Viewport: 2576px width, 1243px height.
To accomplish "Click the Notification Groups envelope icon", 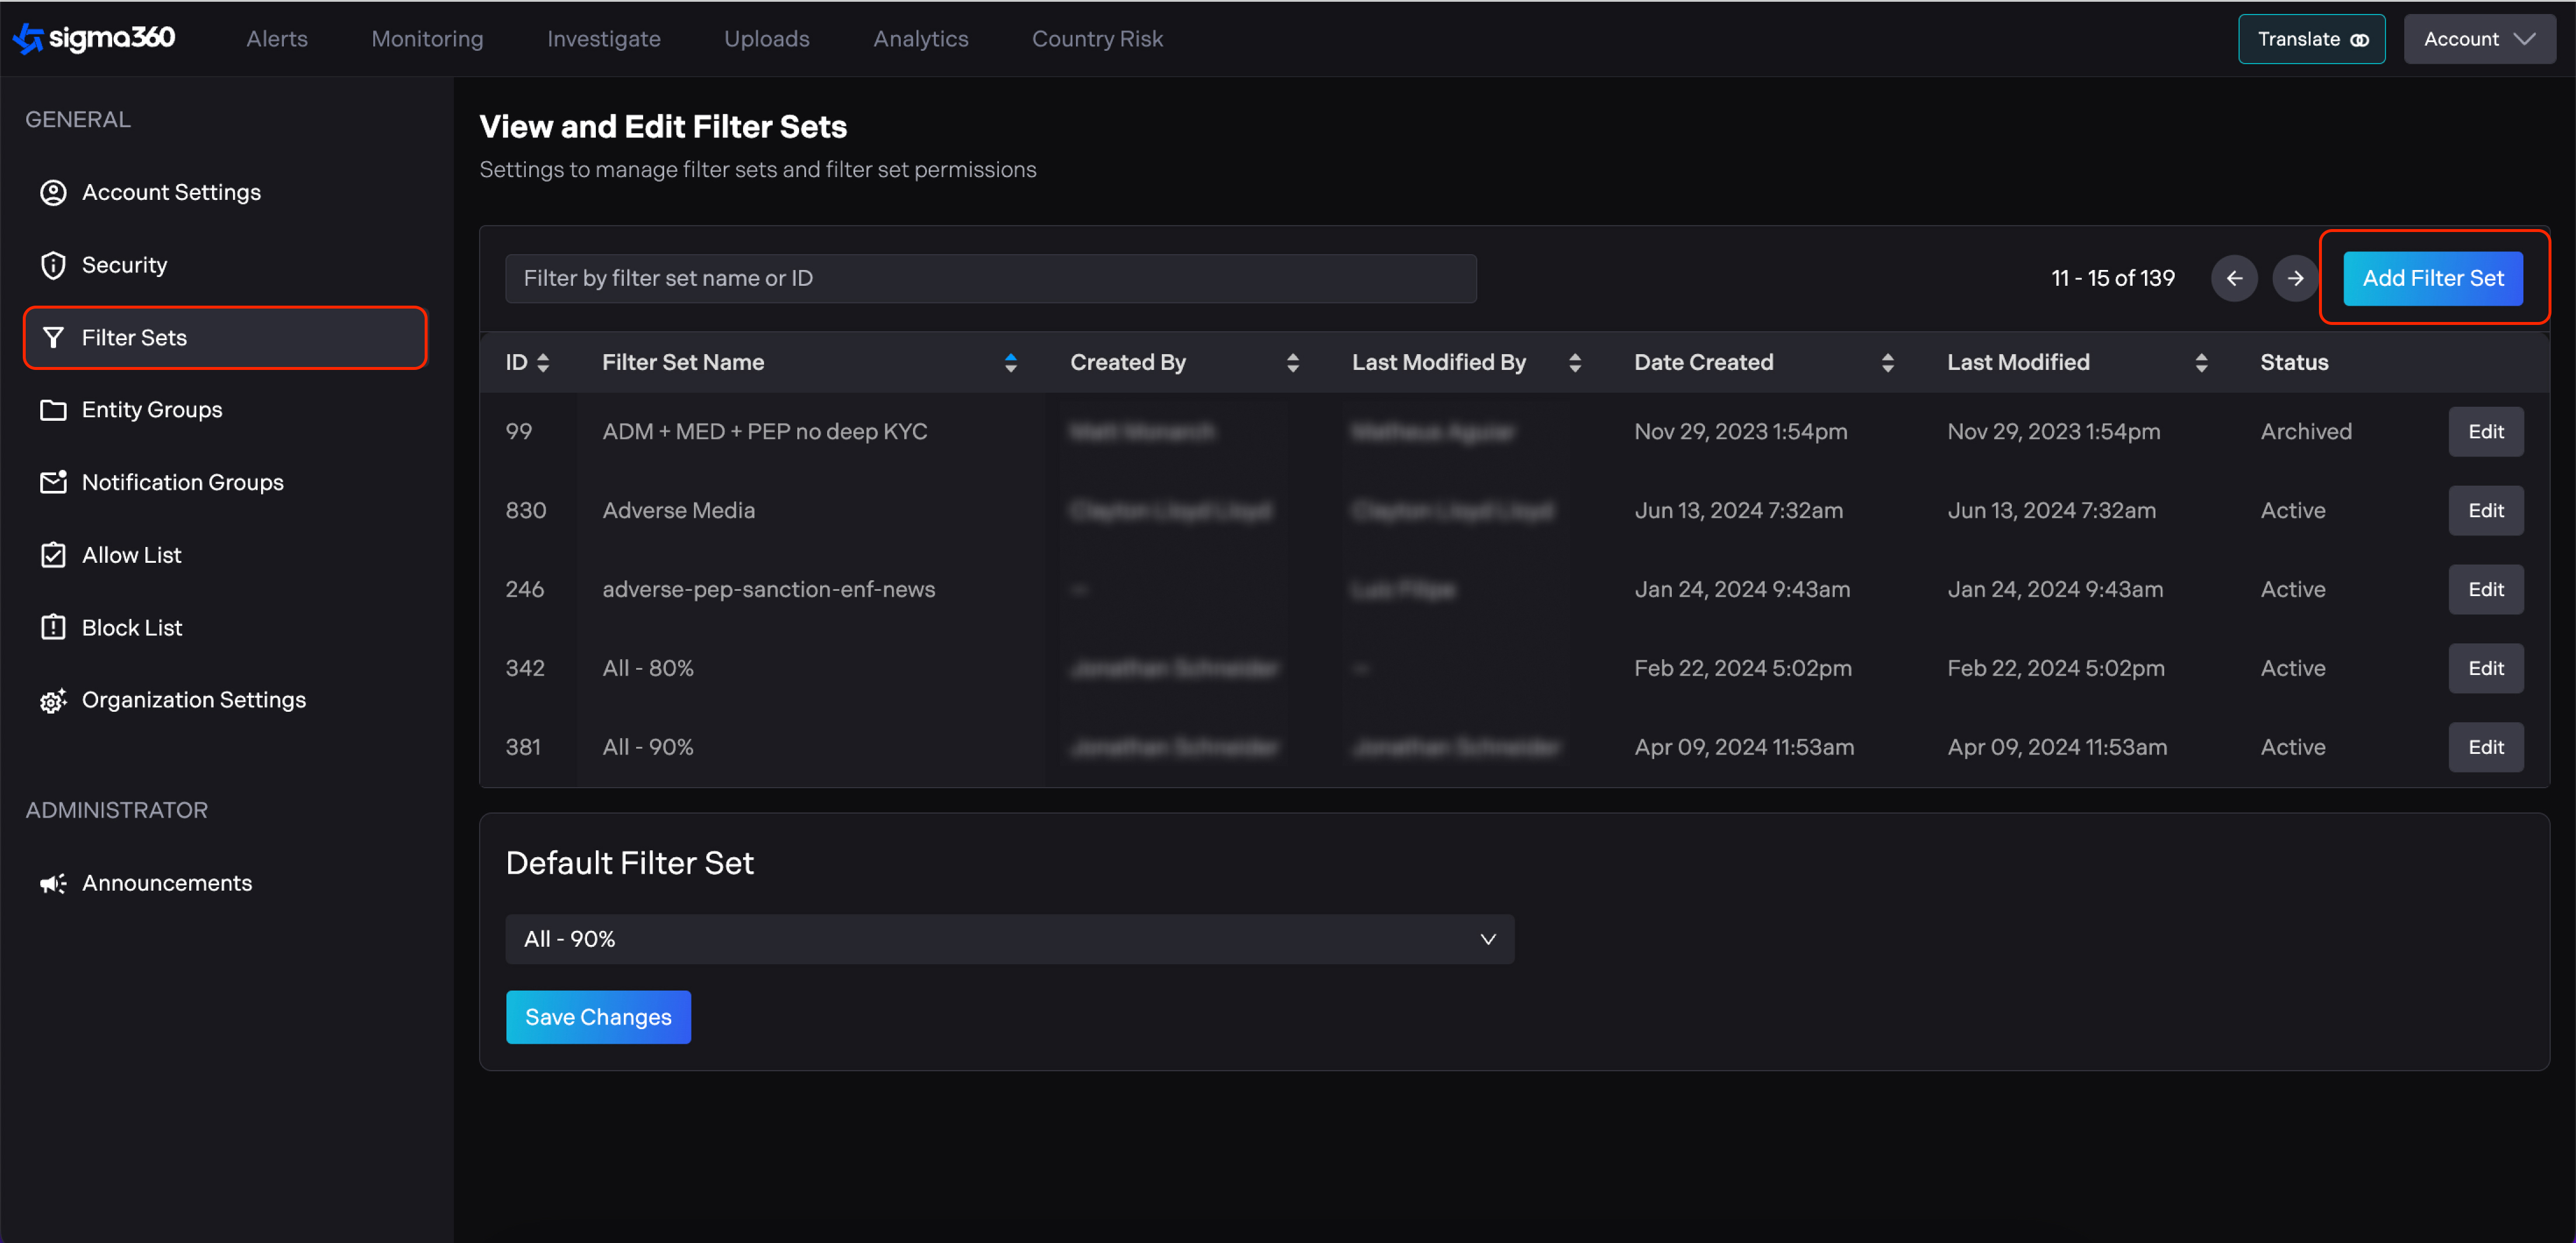I will click(x=53, y=482).
